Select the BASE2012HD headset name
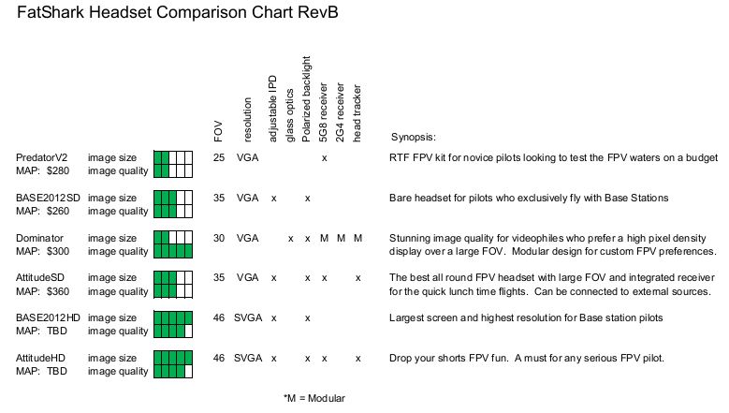 [x=48, y=318]
